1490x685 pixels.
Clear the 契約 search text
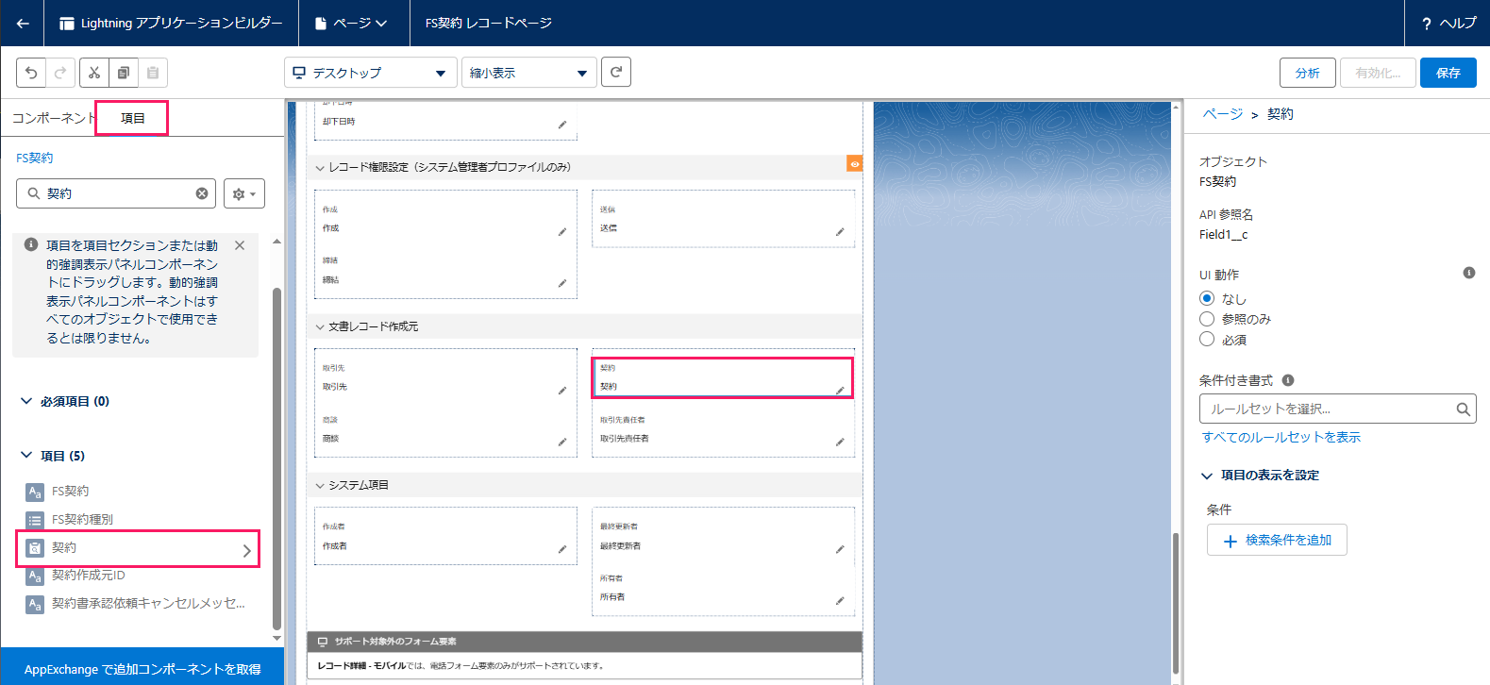point(202,193)
